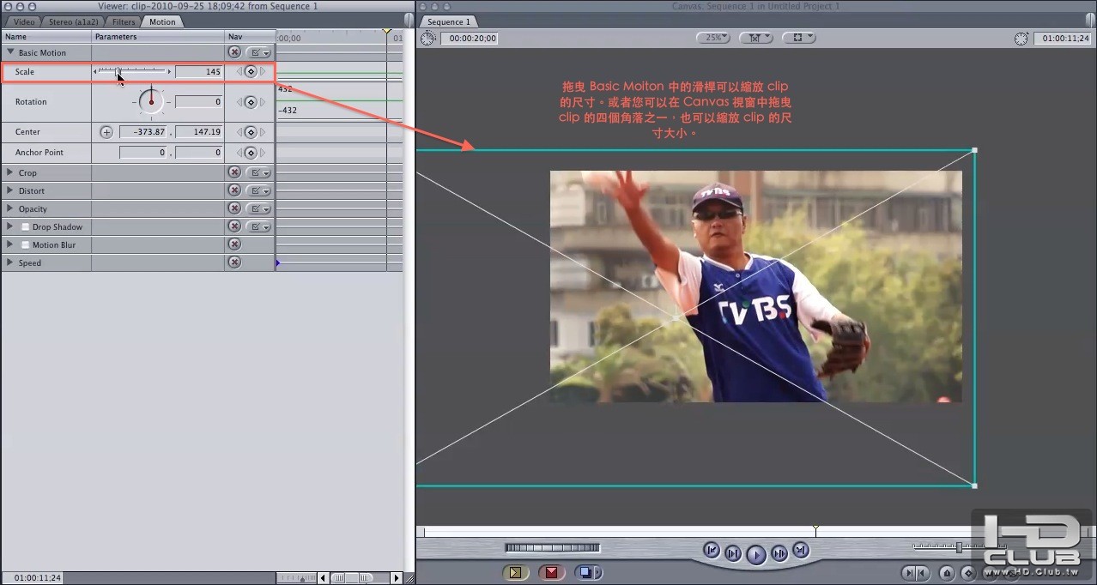
Task: Add an Anchor Point keyframe
Action: coord(251,153)
